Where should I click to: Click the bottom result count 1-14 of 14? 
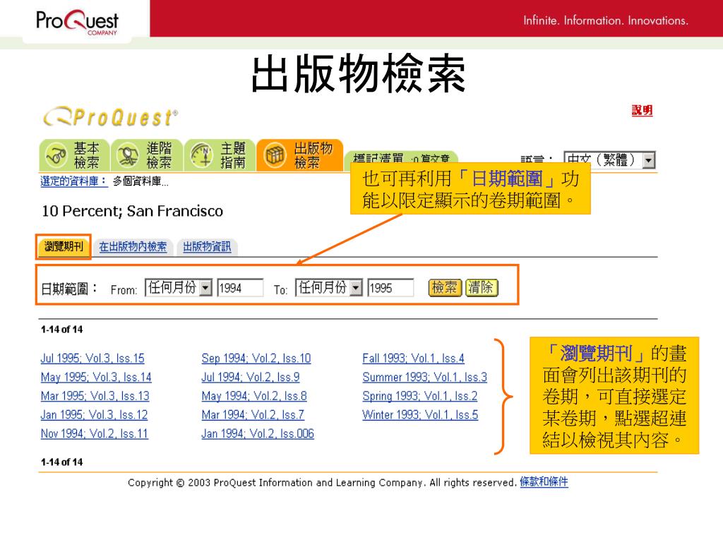pos(62,462)
